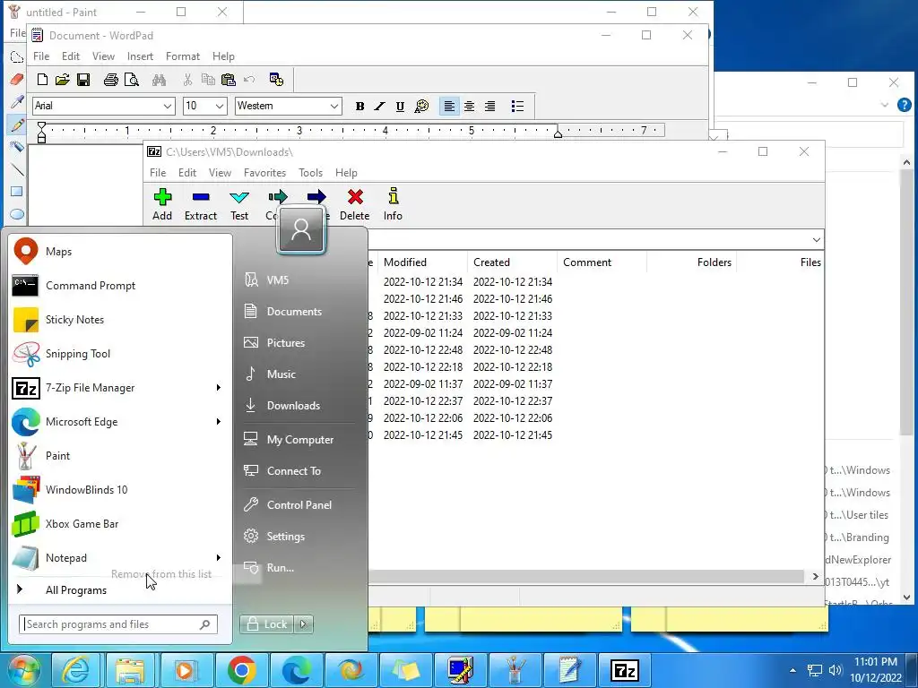Open Sticky Notes from Start menu
This screenshot has height=688, width=918.
point(121,320)
